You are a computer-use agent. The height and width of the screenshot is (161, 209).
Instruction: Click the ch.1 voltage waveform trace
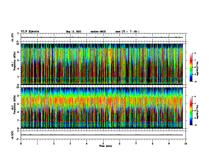(x=102, y=37)
